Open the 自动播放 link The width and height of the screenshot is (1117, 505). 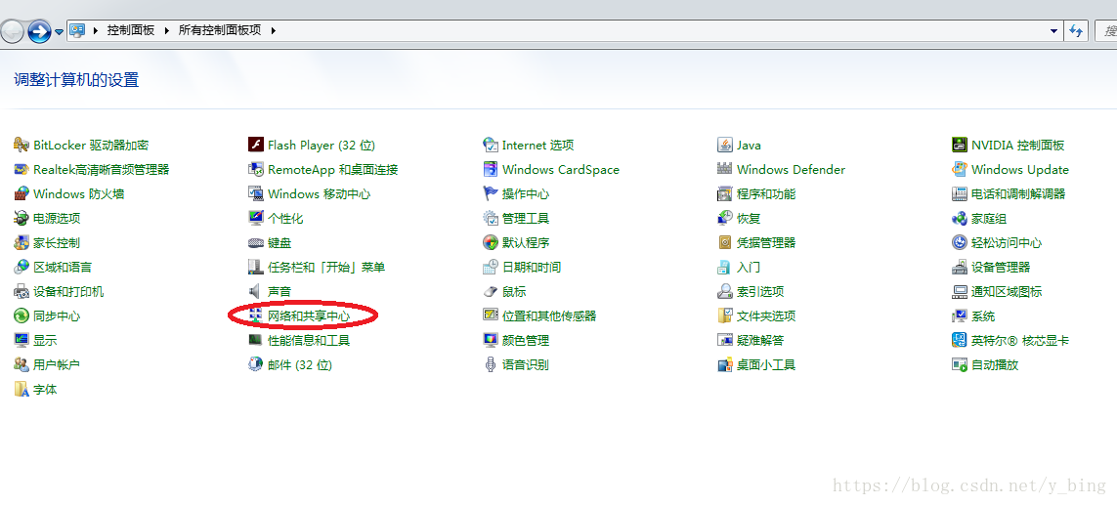tap(995, 364)
